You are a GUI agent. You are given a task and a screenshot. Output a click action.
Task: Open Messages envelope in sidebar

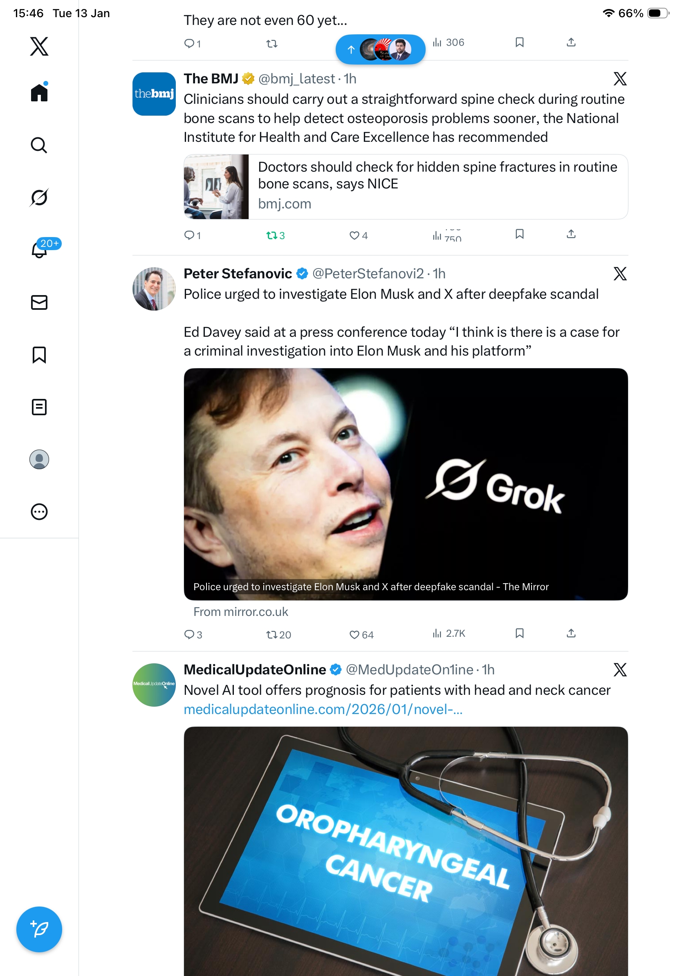(x=39, y=302)
